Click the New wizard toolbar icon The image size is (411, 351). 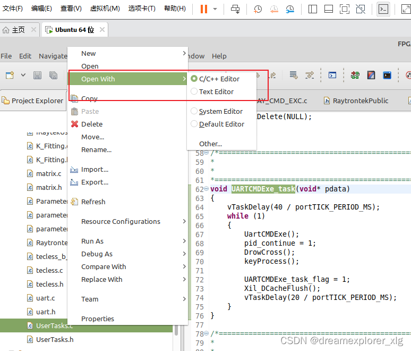click(10, 76)
